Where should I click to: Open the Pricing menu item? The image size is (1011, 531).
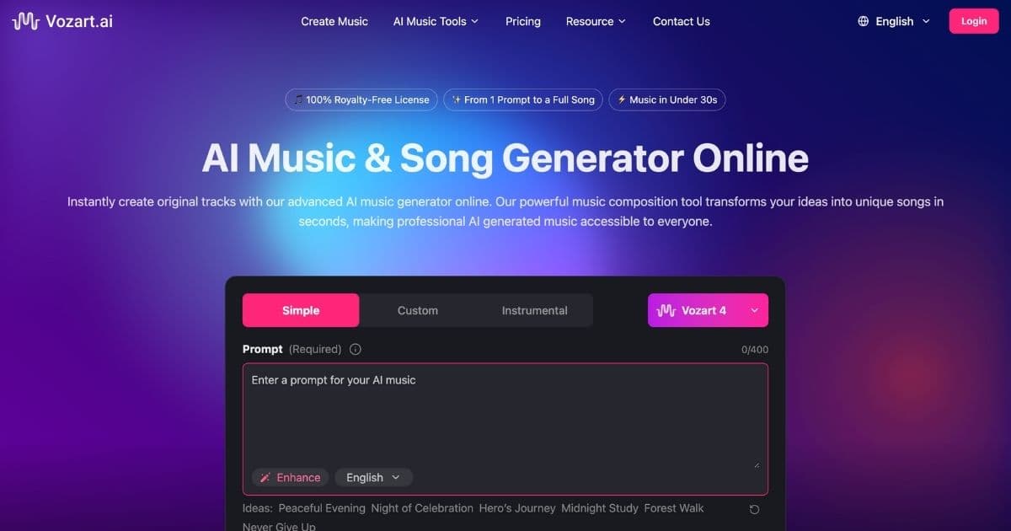[x=523, y=21]
